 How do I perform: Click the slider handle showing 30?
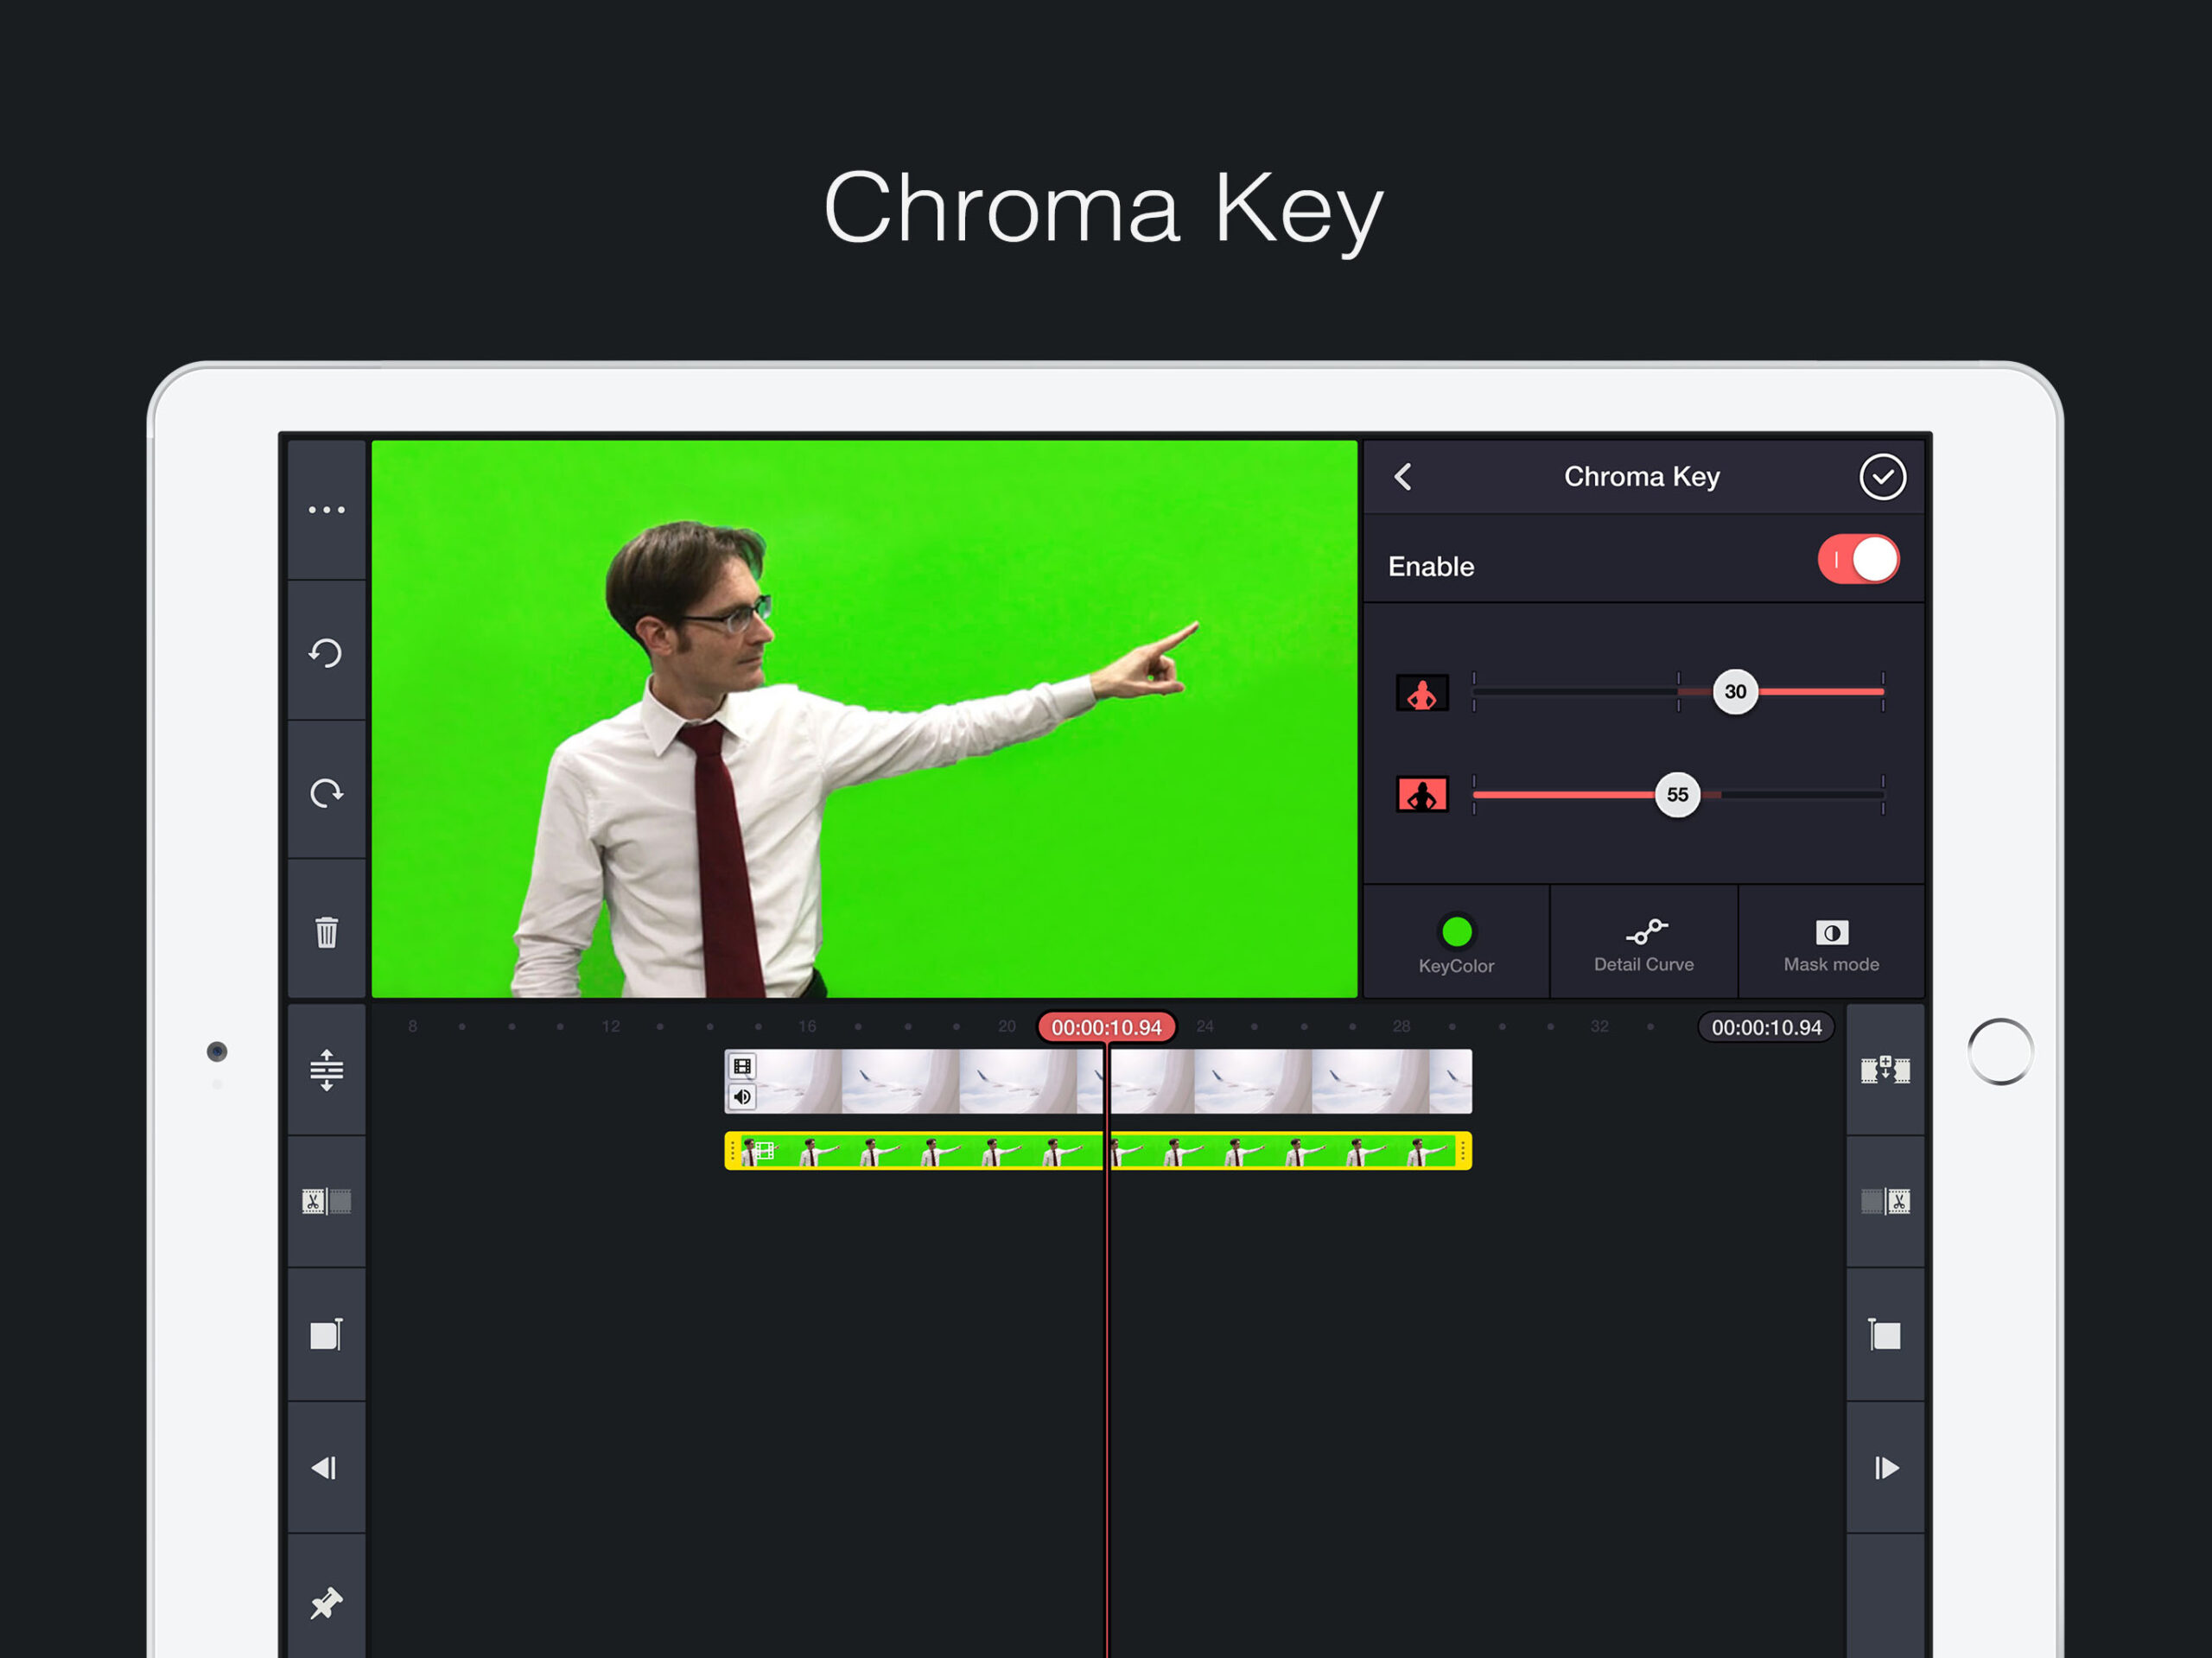pyautogui.click(x=1735, y=692)
